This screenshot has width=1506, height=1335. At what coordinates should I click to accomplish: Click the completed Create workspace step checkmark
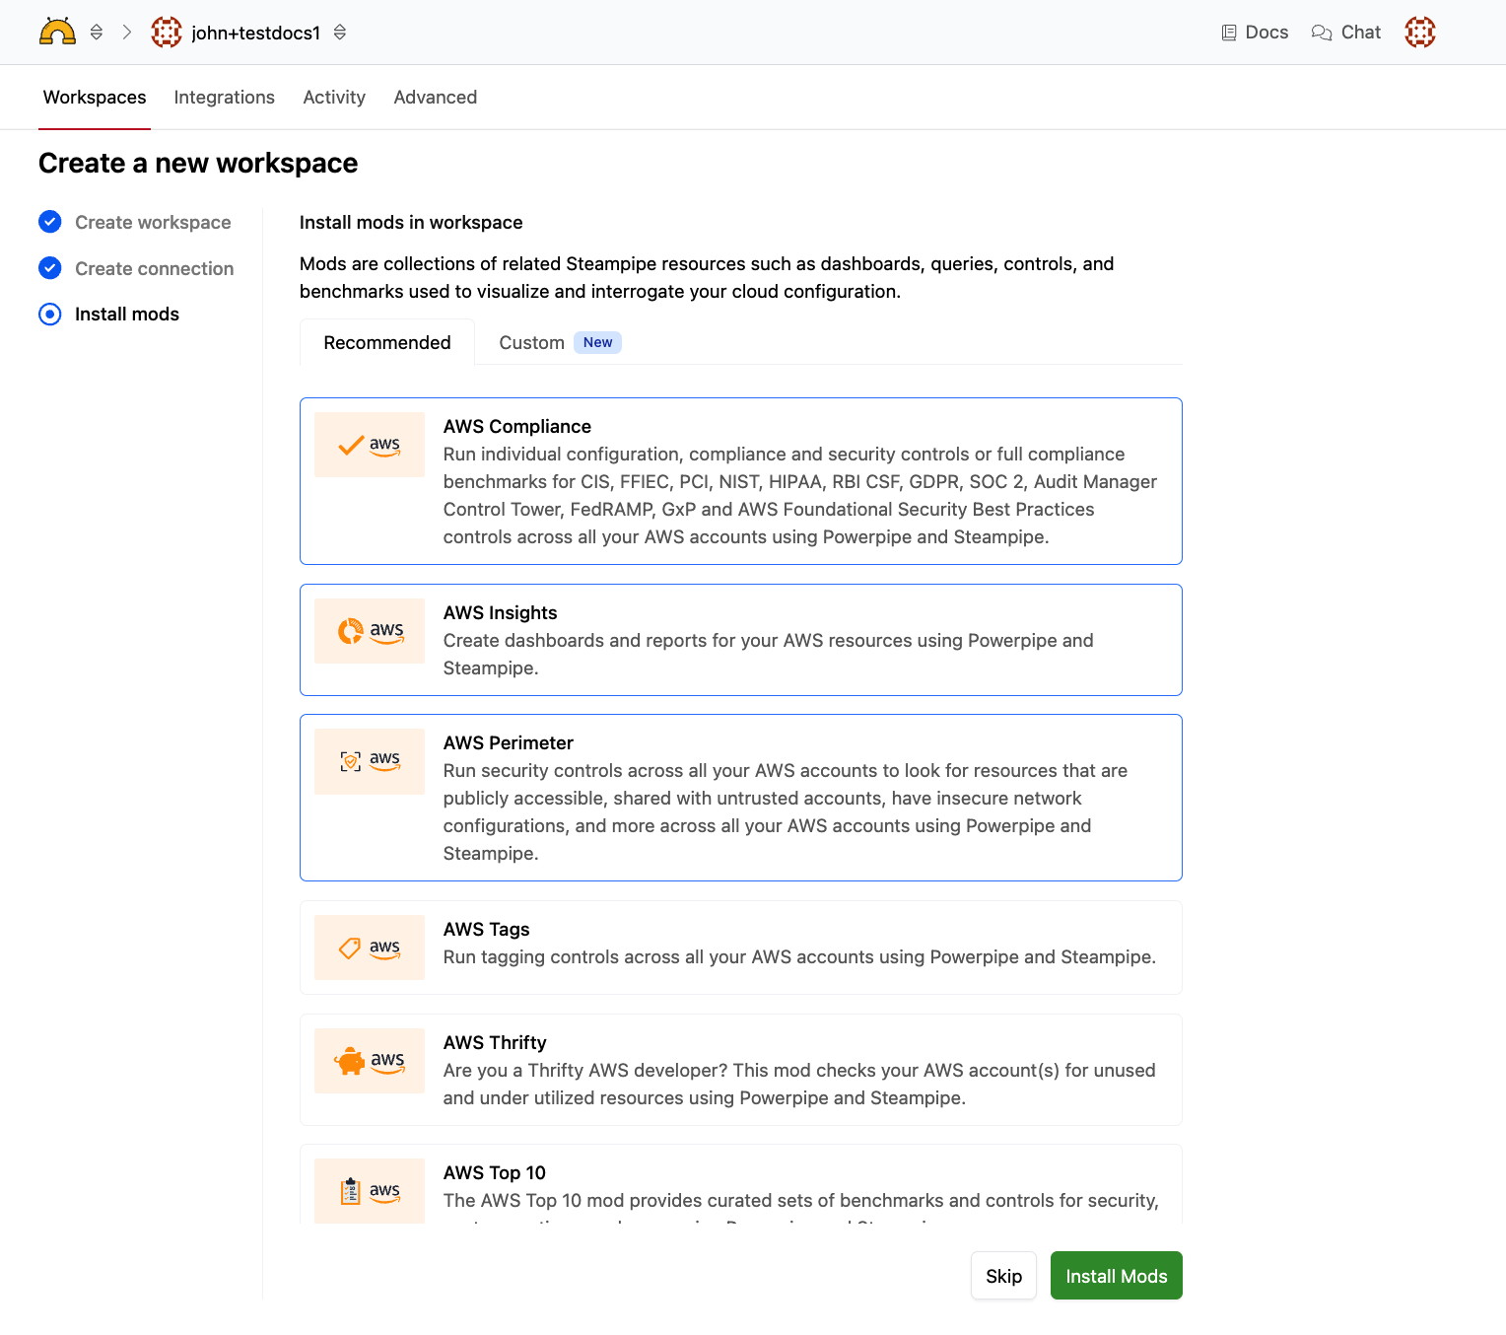(50, 222)
